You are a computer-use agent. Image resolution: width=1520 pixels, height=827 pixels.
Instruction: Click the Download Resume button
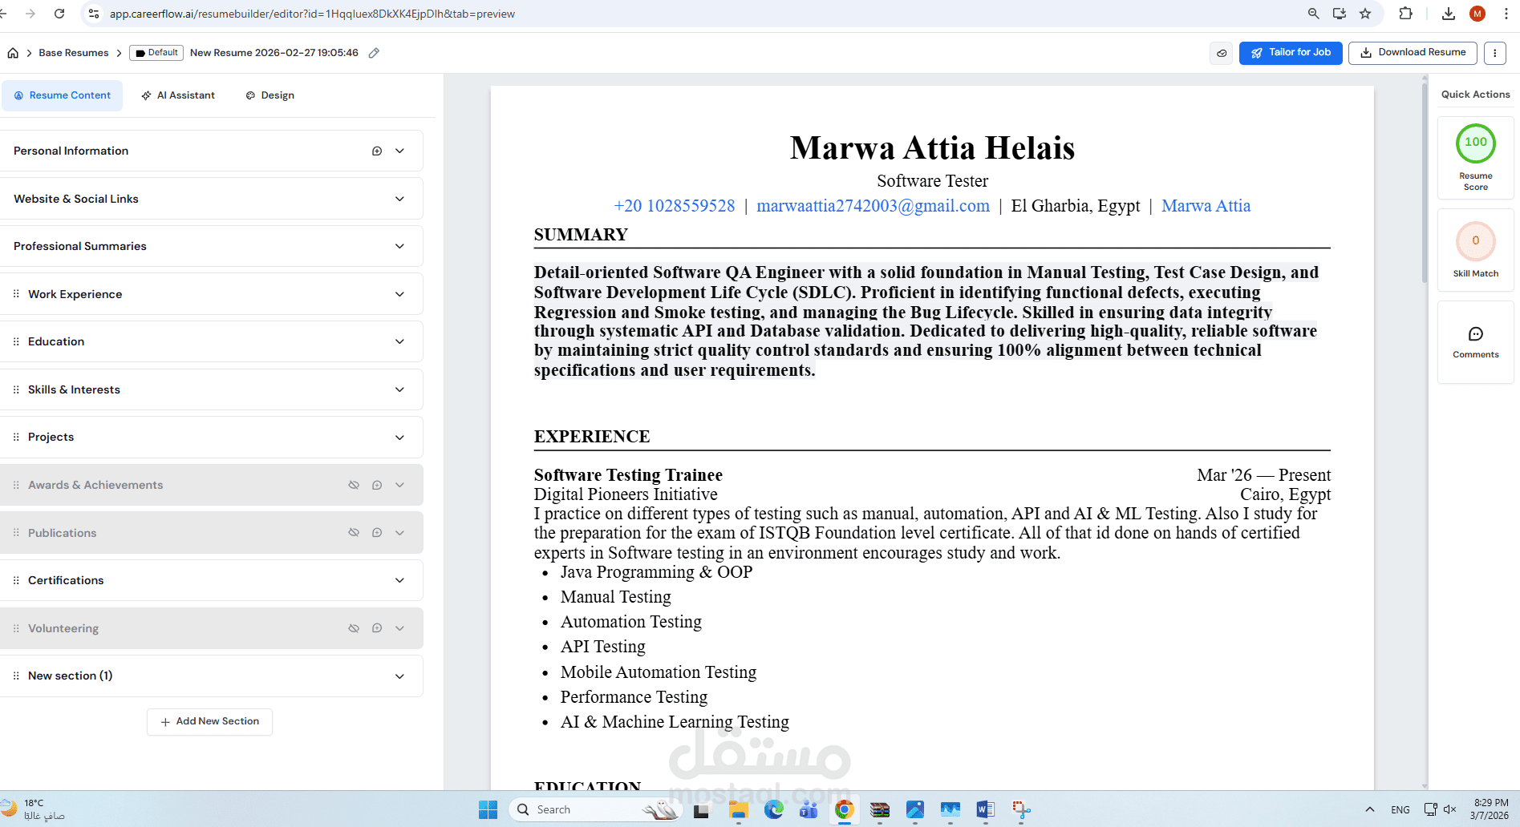pyautogui.click(x=1413, y=53)
